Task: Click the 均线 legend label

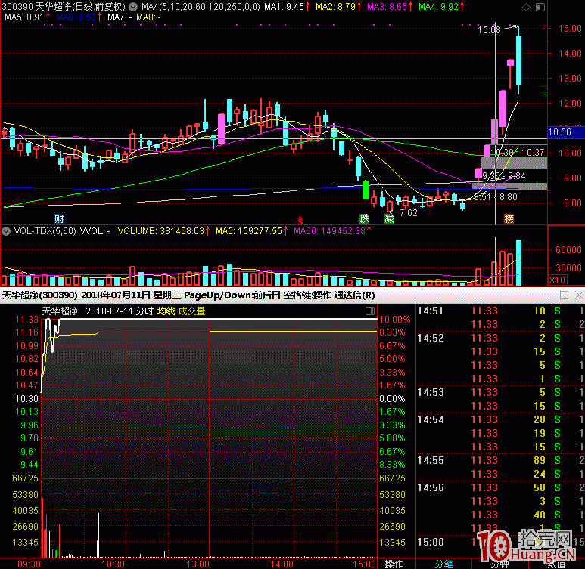Action: click(x=166, y=311)
